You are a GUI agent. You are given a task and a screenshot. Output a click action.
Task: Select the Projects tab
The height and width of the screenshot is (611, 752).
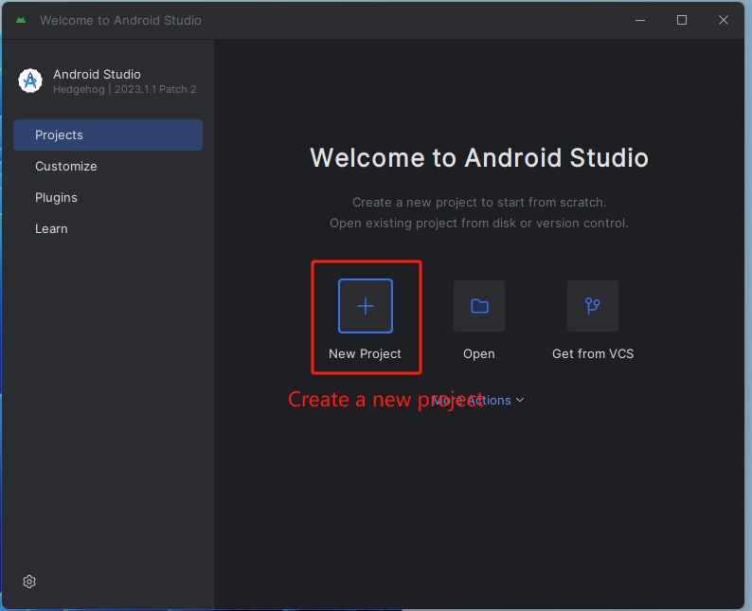click(x=108, y=135)
